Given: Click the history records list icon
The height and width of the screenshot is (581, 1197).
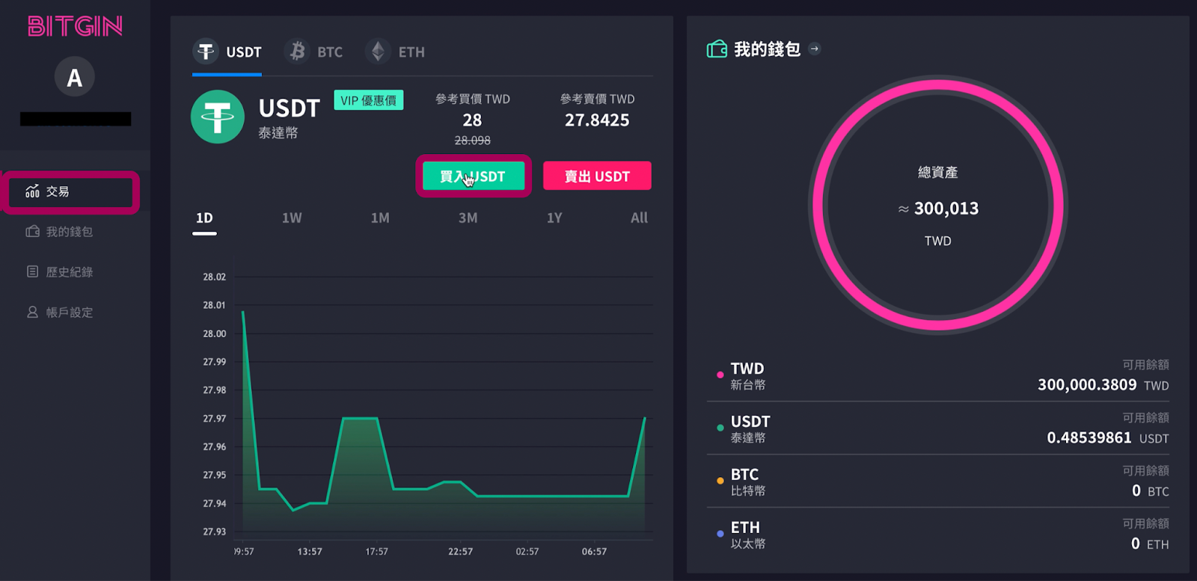Looking at the screenshot, I should point(32,271).
